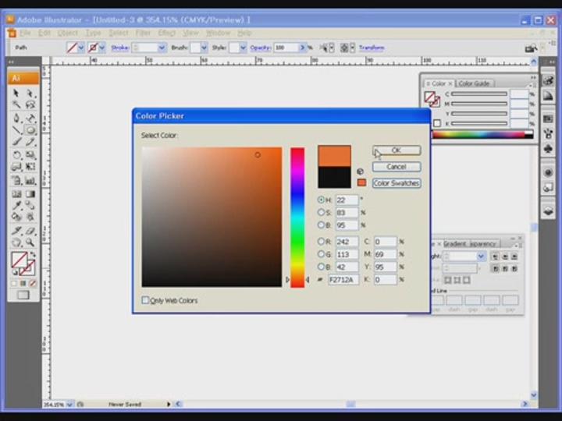This screenshot has height=421, width=562.
Task: Click the color spectrum bar in Color panel
Action: 483,135
